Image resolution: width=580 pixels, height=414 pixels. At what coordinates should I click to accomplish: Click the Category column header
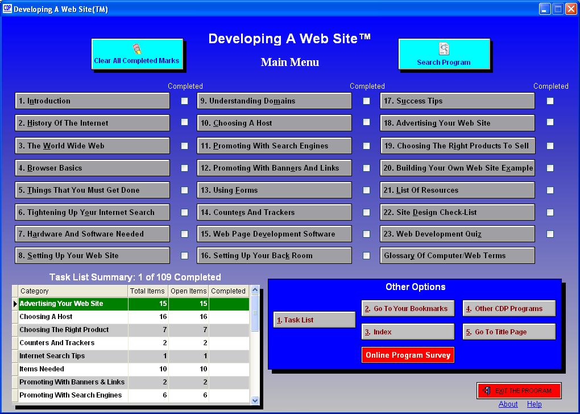pos(73,291)
